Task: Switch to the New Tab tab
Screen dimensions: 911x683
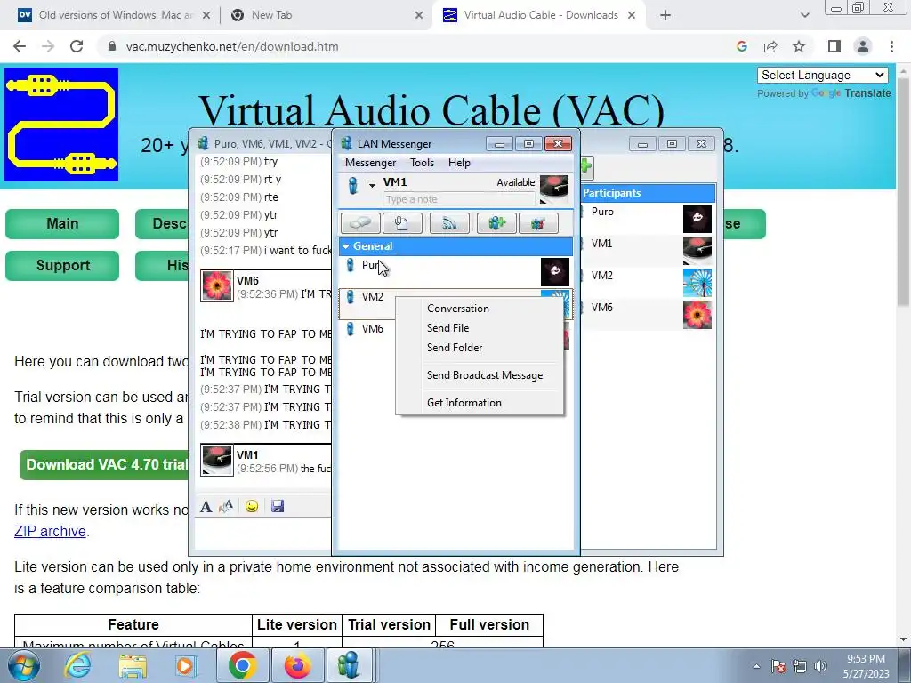Action: coord(326,15)
